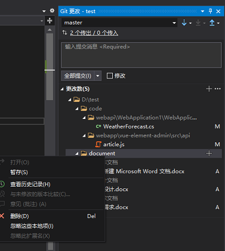Focus the commit message input box
Image resolution: width=225 pixels, height=251 pixels.
pos(141,55)
